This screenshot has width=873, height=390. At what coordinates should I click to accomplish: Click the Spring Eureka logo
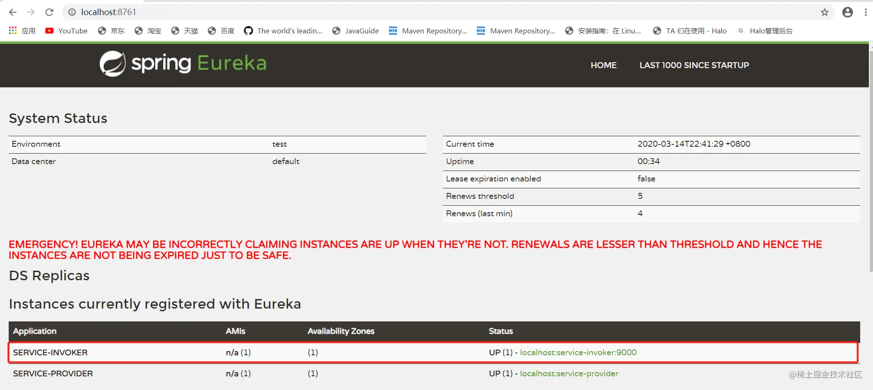183,64
